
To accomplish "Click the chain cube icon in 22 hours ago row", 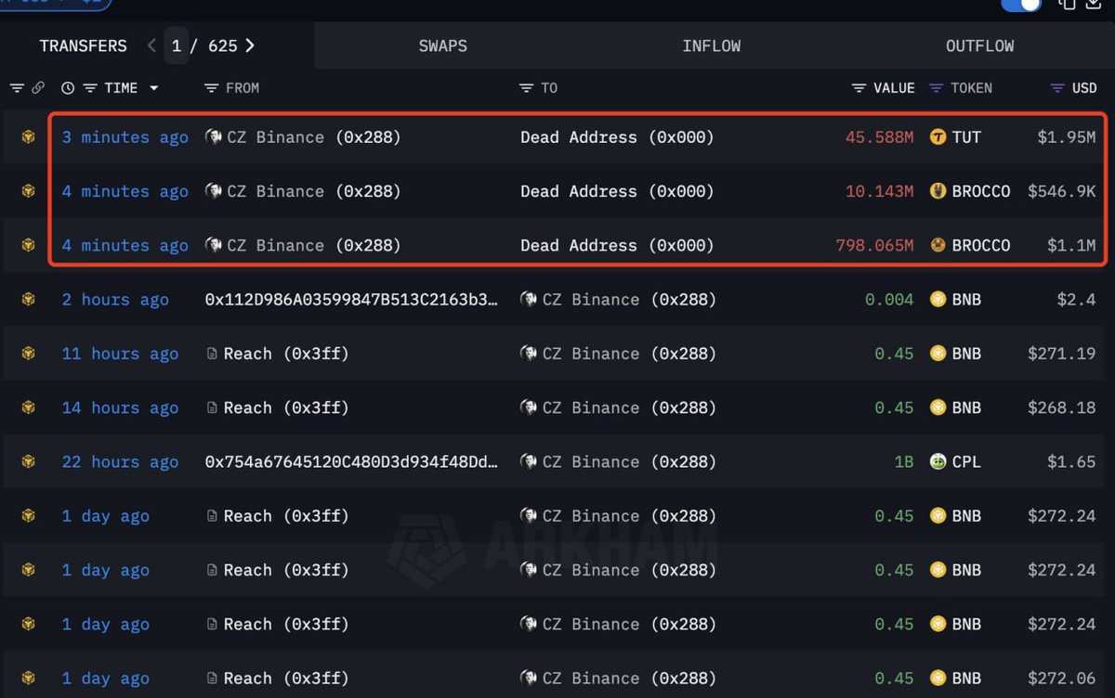I will tap(29, 461).
